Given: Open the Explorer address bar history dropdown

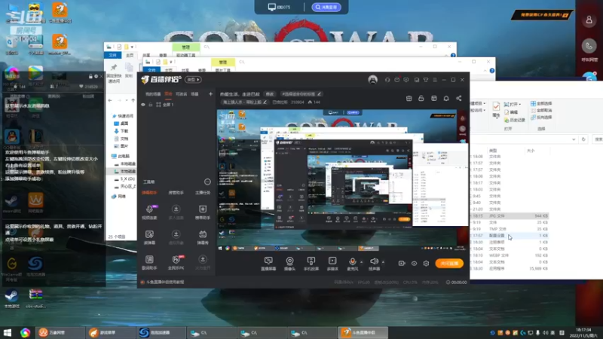Looking at the screenshot, I should click(x=574, y=139).
